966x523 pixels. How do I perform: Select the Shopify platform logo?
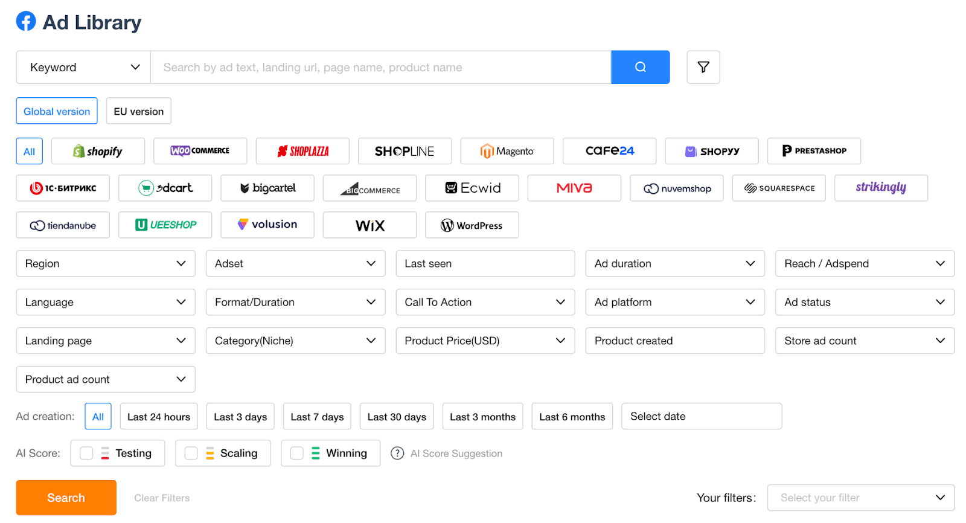point(98,151)
